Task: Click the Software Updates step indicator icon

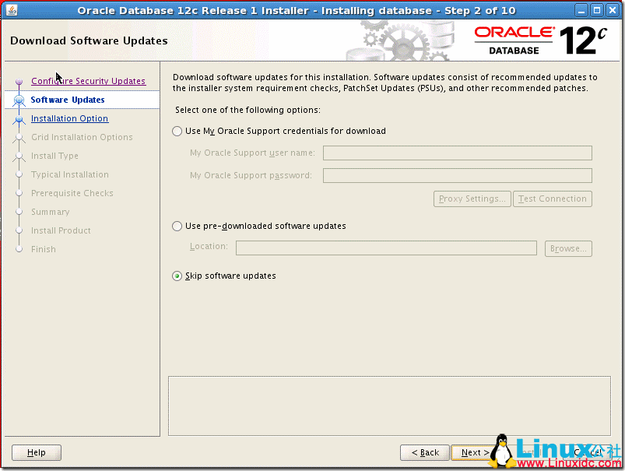Action: pyautogui.click(x=19, y=100)
